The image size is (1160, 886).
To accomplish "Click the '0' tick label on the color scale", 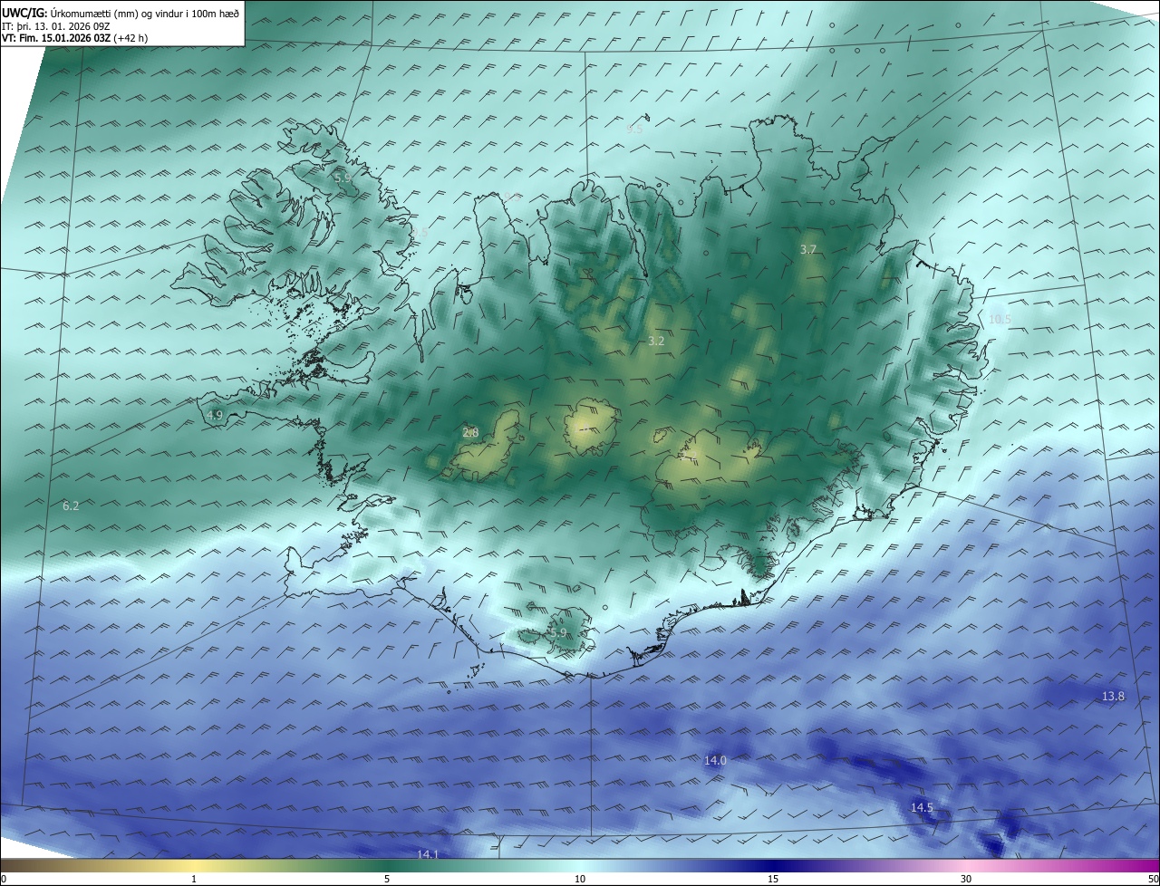I will coord(4,879).
